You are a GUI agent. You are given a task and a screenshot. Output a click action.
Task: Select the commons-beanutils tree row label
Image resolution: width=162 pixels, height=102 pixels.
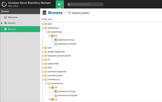[x=57, y=72]
